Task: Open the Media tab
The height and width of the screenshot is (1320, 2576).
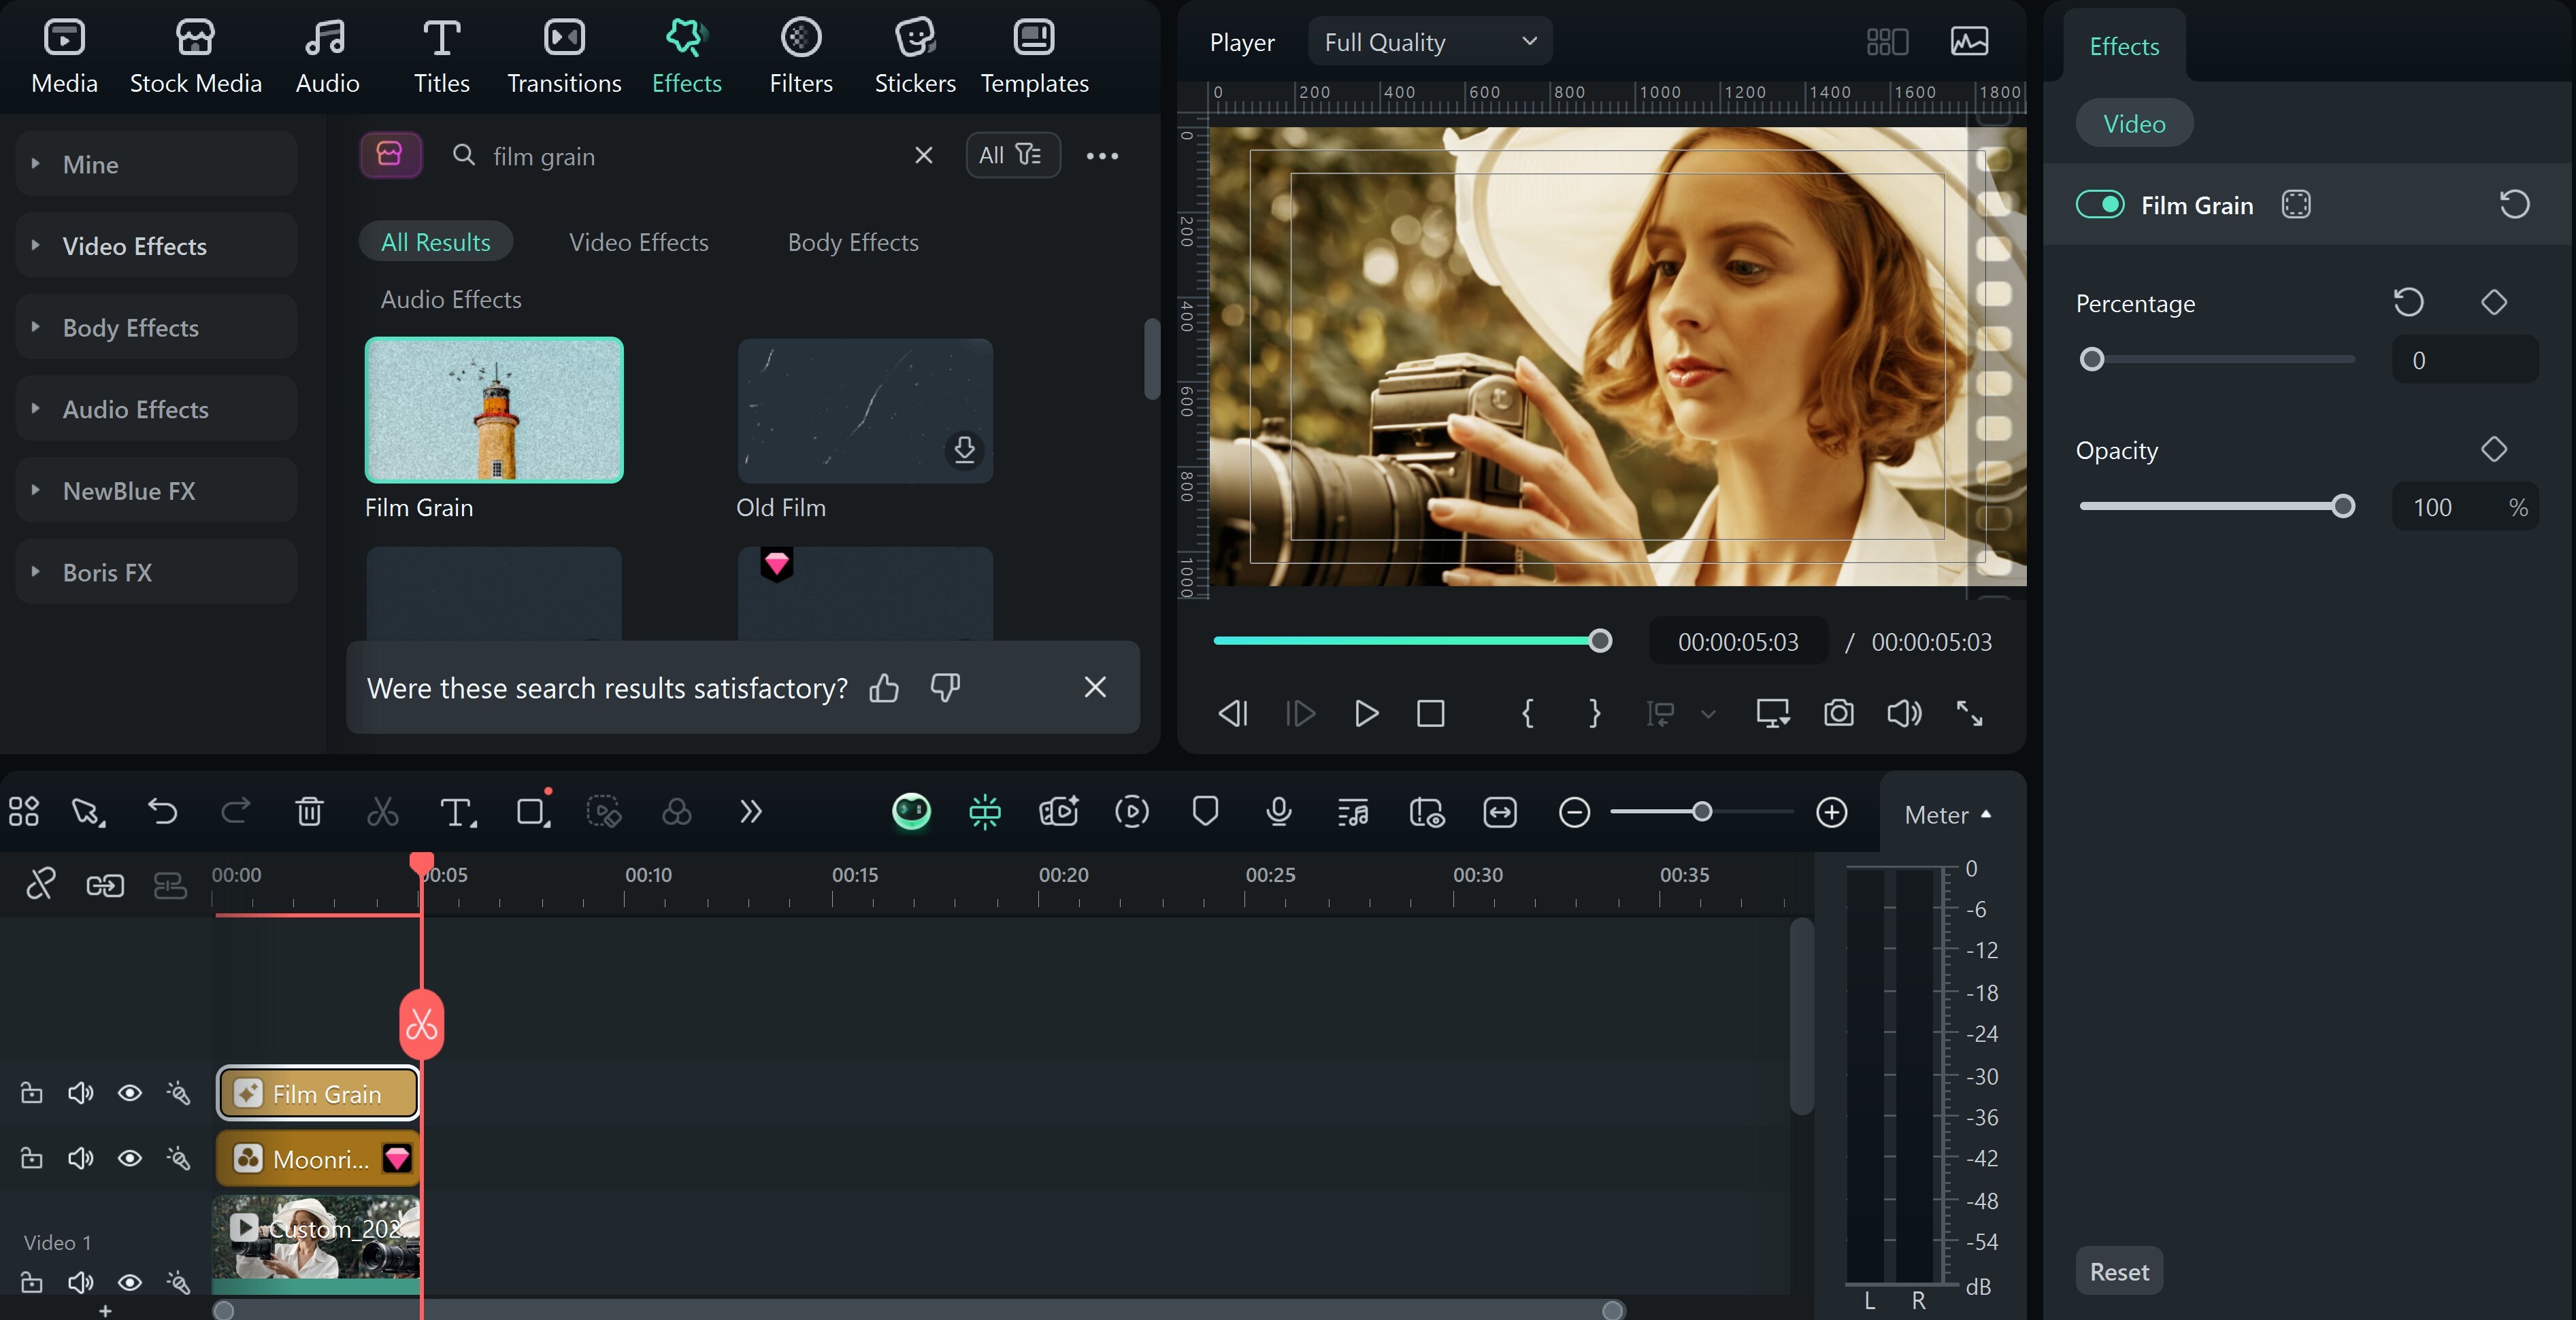Action: 64,56
